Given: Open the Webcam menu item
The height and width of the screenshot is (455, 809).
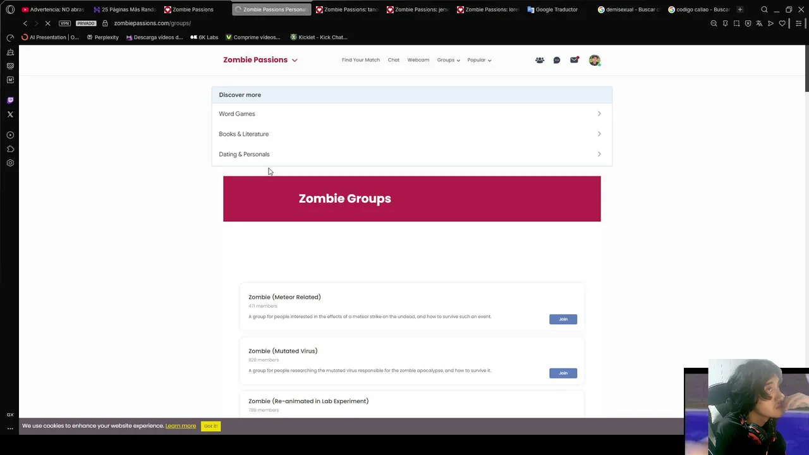Looking at the screenshot, I should [418, 60].
